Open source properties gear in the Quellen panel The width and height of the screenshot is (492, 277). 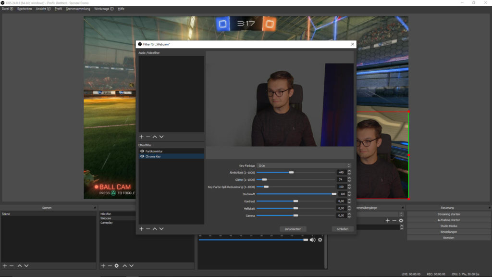116,265
